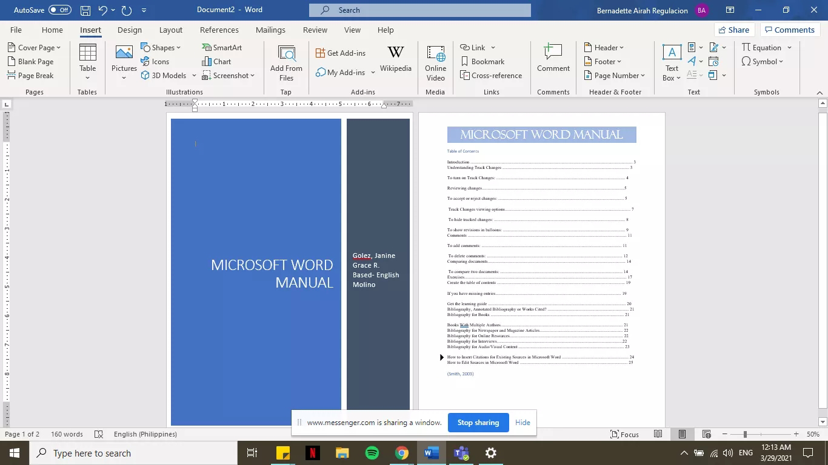The width and height of the screenshot is (828, 465).
Task: Insert a Table from the ribbon
Action: (87, 62)
